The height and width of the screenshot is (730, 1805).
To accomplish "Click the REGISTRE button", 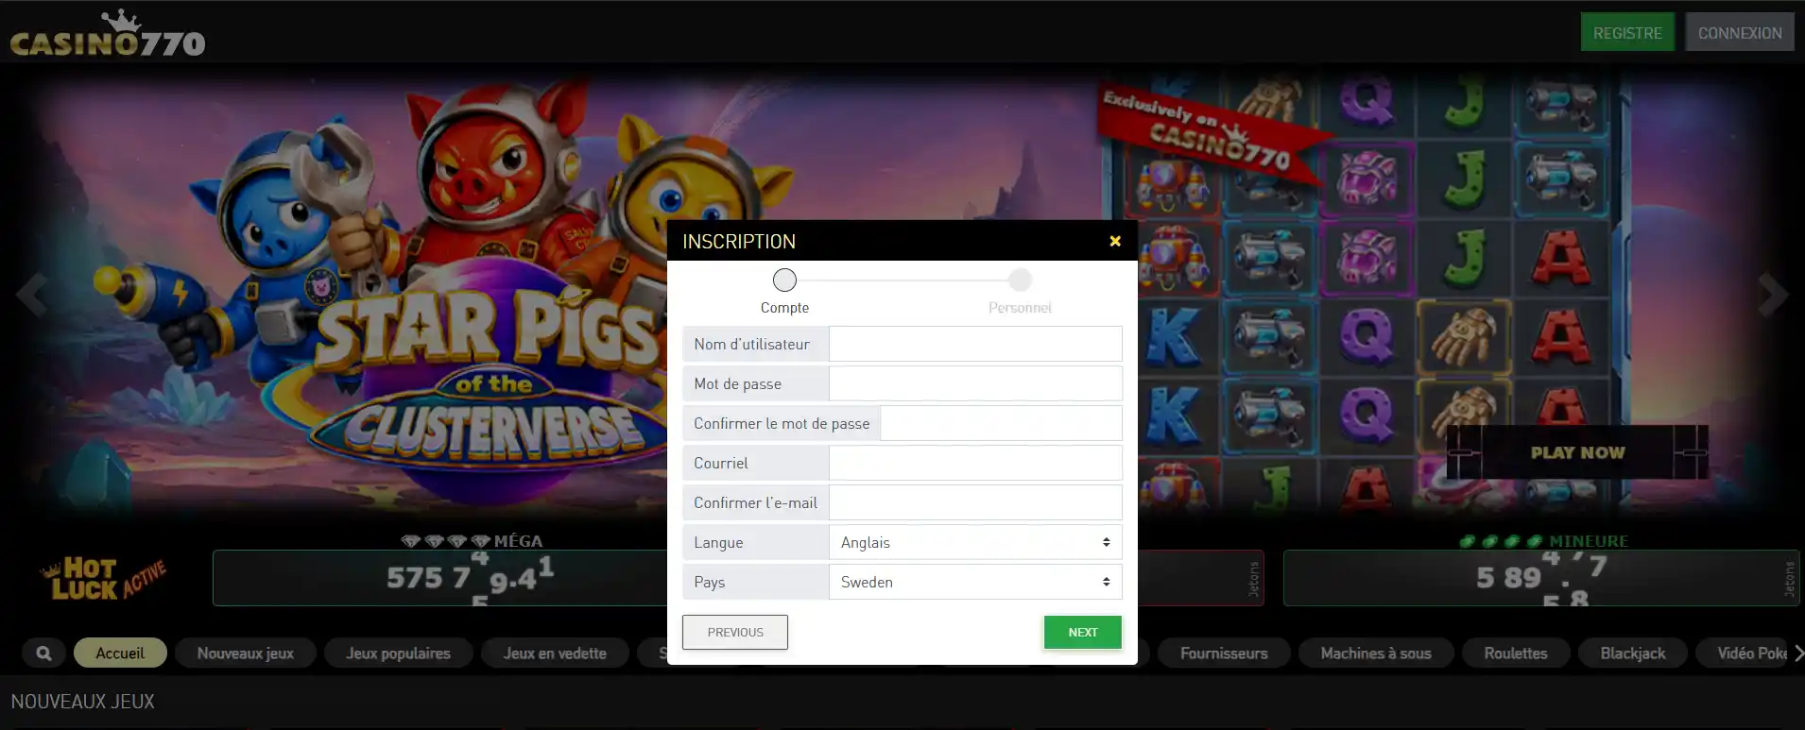I will click(x=1627, y=33).
